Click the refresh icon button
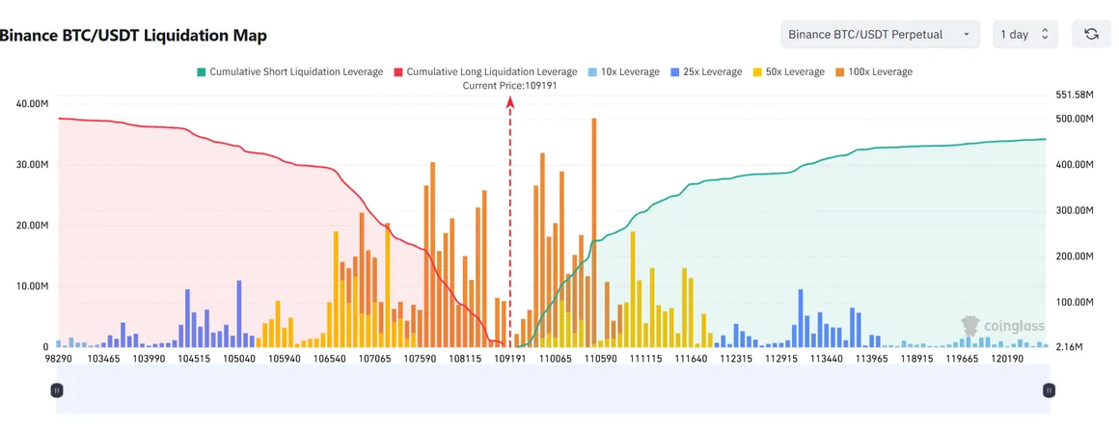The height and width of the screenshot is (434, 1119). [1091, 35]
